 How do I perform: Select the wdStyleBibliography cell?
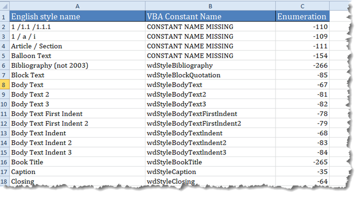210,65
